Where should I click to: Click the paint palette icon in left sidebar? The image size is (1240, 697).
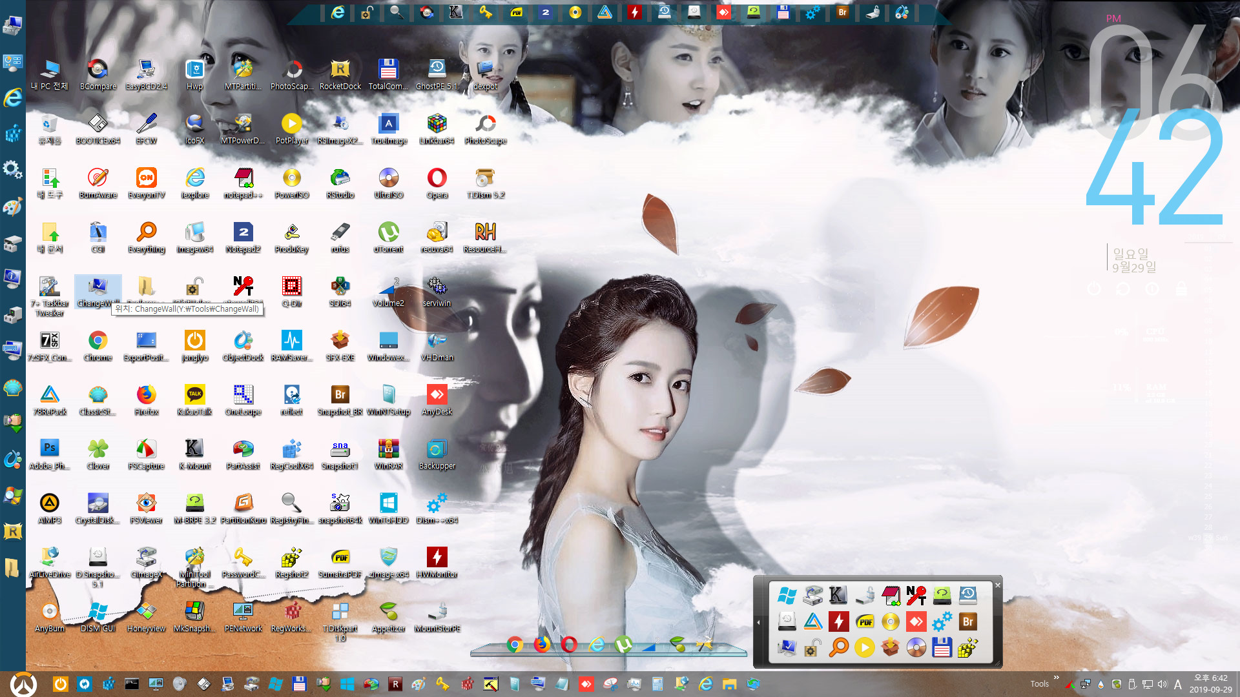[12, 207]
